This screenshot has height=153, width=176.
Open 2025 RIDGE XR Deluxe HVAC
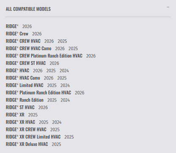click(56, 144)
